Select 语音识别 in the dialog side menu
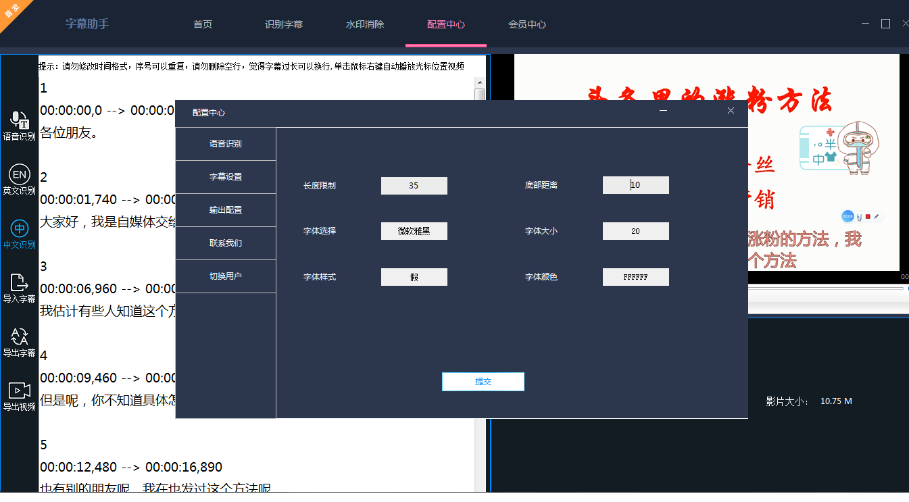Viewport: 909px width, 502px height. [x=226, y=144]
